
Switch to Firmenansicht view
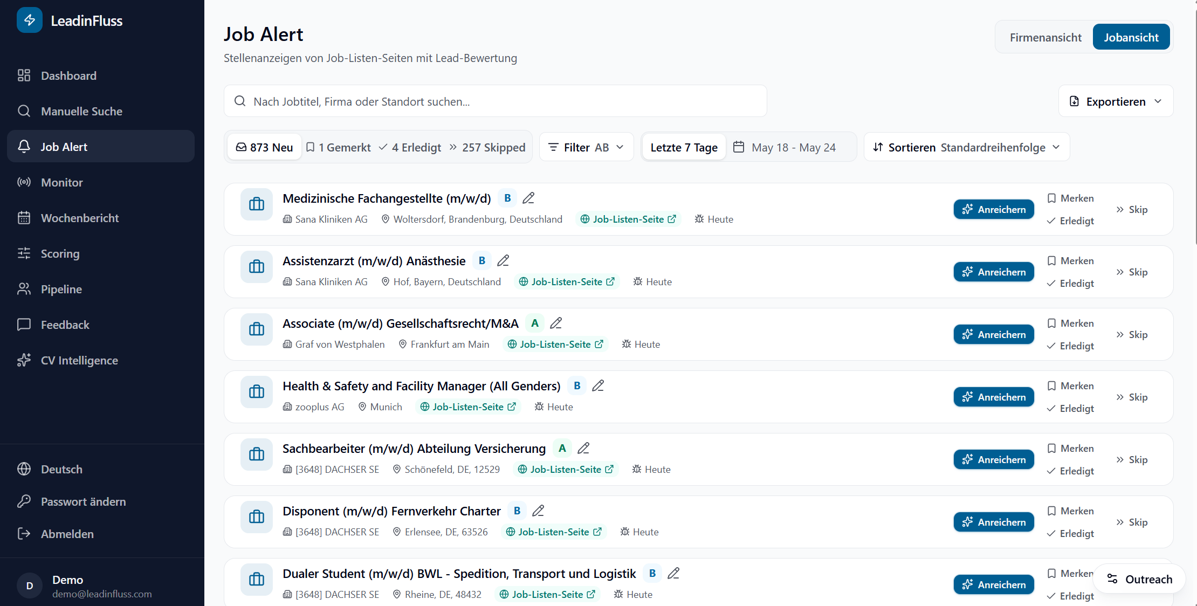tap(1045, 37)
